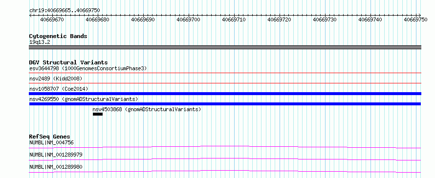Click the gray 19q13.2 cytogenetic band bar
The width and height of the screenshot is (435, 178).
(225, 47)
